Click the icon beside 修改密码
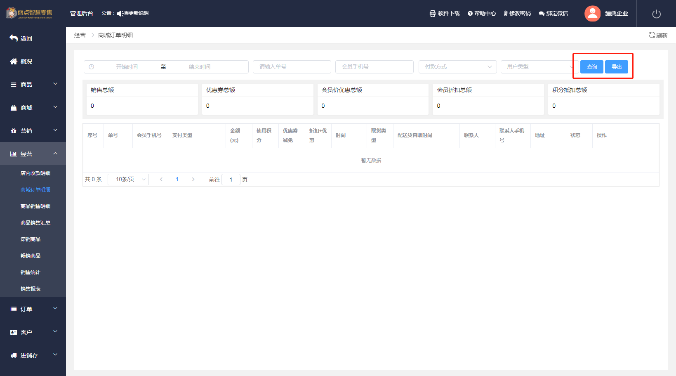 click(506, 13)
